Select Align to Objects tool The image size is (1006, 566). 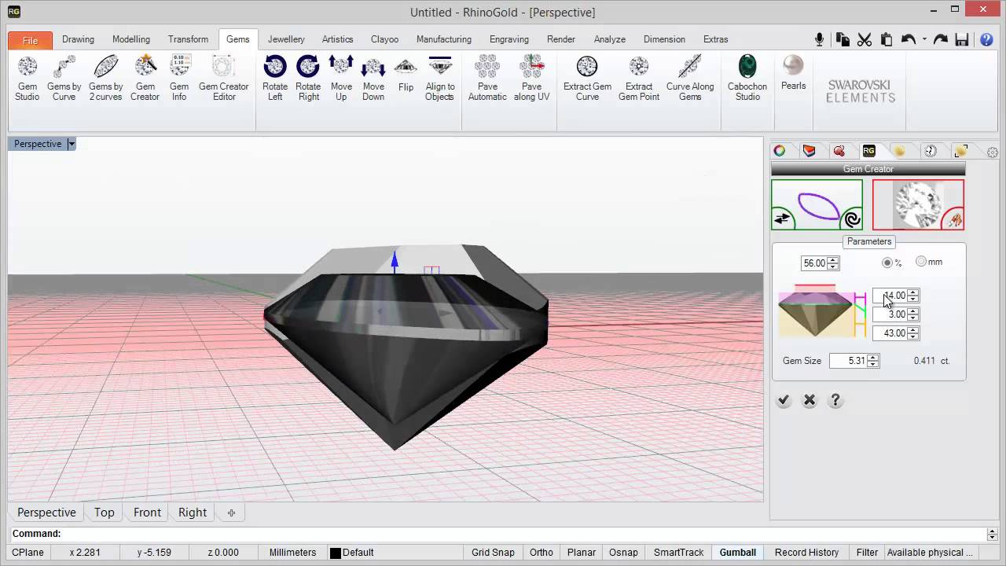tap(440, 79)
